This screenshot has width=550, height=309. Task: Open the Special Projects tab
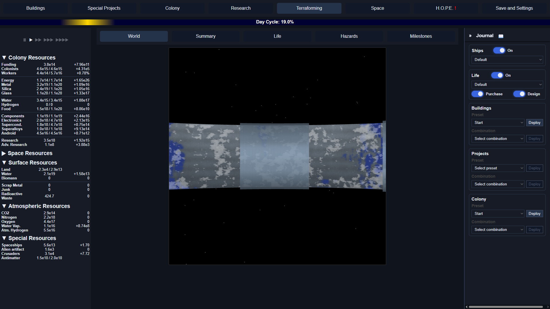[104, 8]
